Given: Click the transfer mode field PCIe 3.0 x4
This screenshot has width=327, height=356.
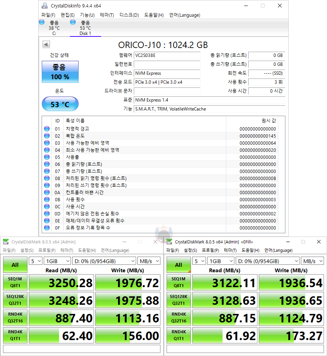Looking at the screenshot, I should [x=167, y=82].
